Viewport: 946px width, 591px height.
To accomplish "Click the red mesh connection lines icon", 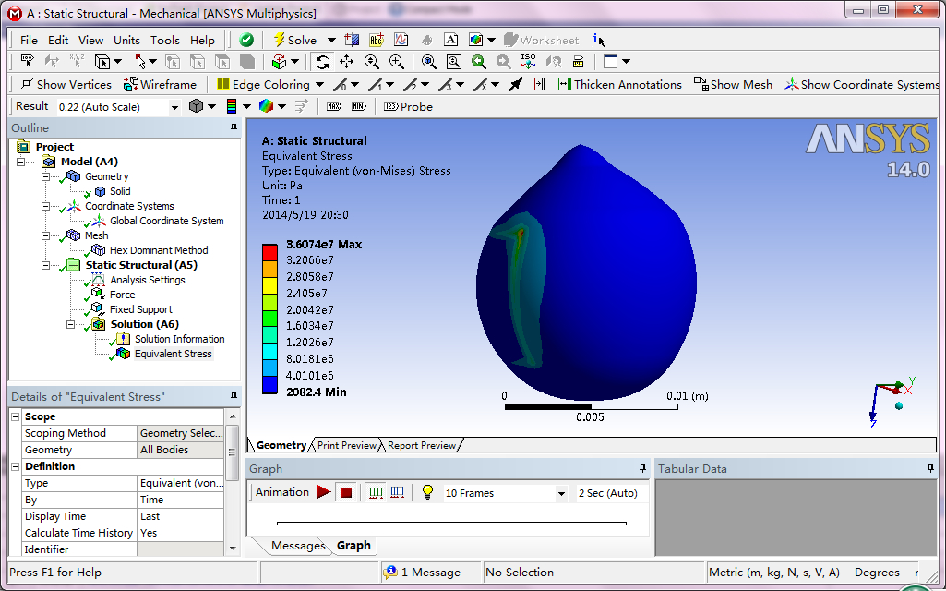I will pos(539,85).
